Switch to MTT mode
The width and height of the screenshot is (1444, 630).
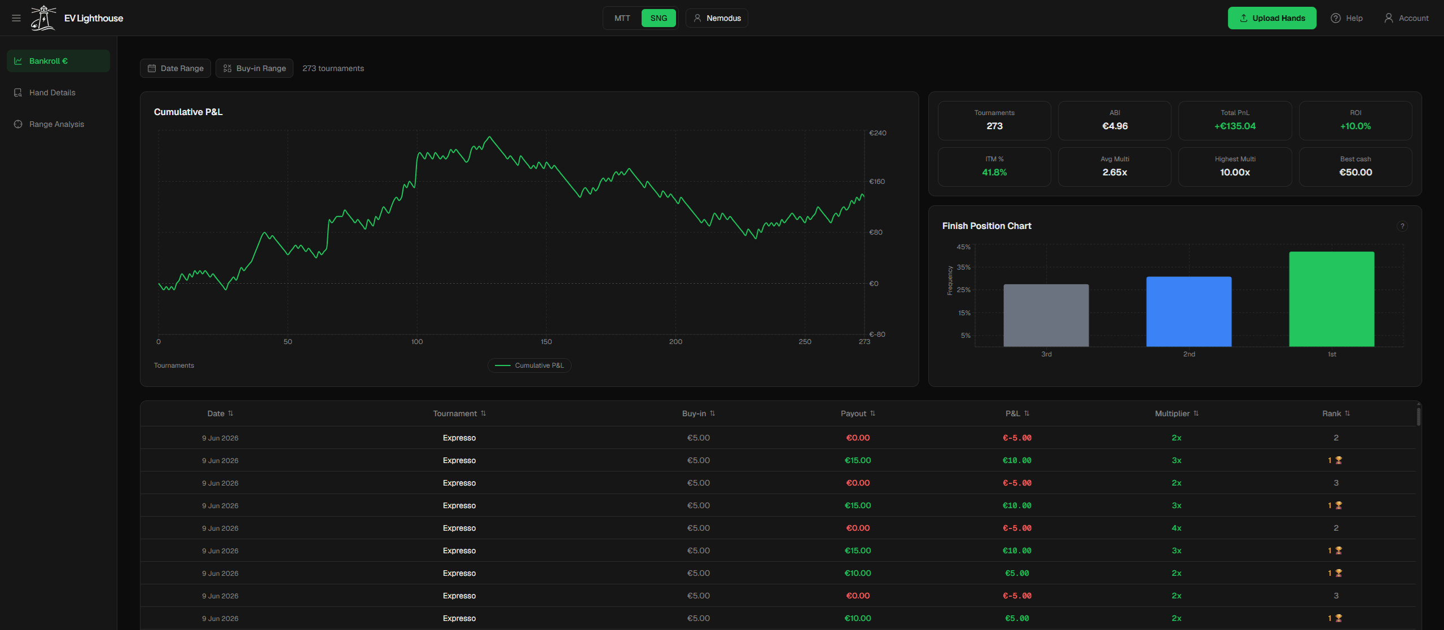click(622, 18)
